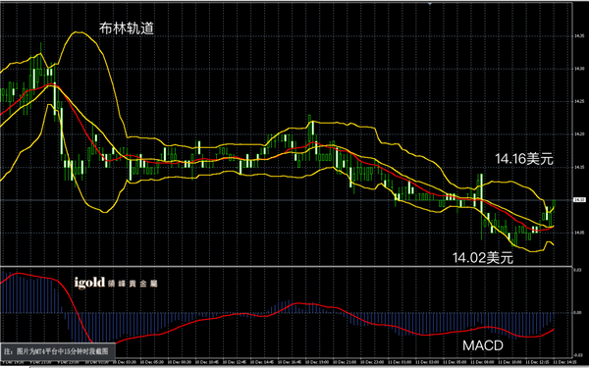Click the MACD text label
The width and height of the screenshot is (589, 368).
tap(482, 345)
